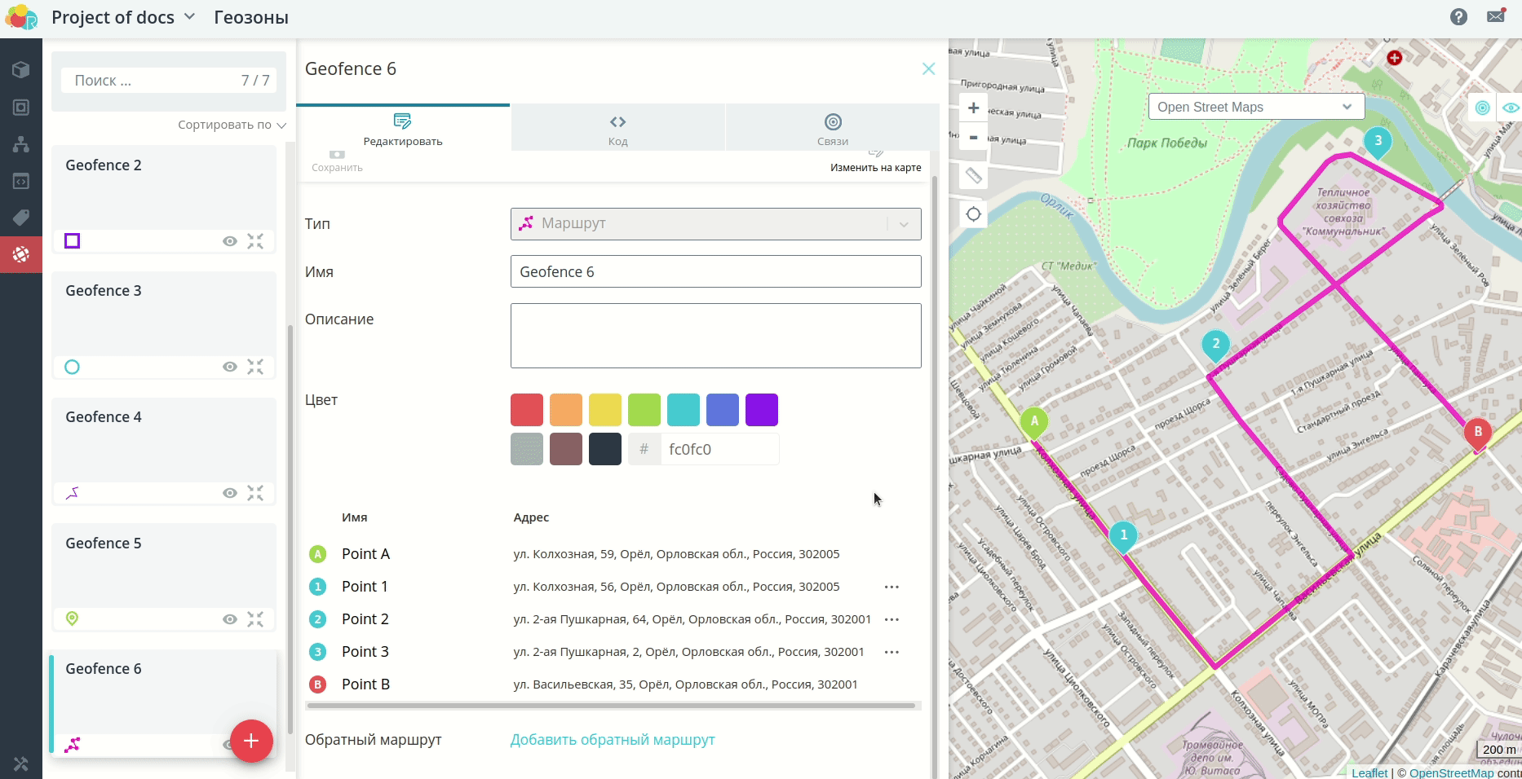Toggle visibility of Geofence 5
Image resolution: width=1522 pixels, height=779 pixels.
230,619
